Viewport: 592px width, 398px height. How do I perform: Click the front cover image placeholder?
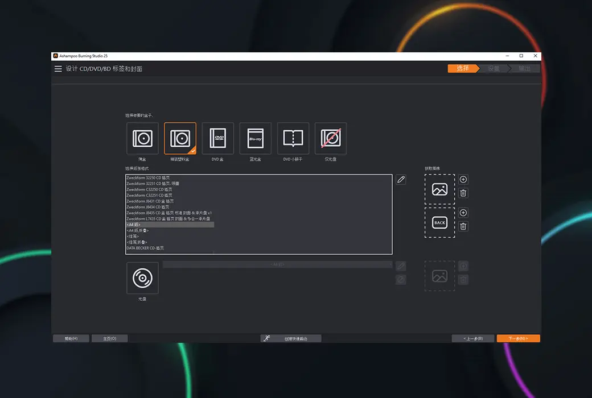click(440, 189)
